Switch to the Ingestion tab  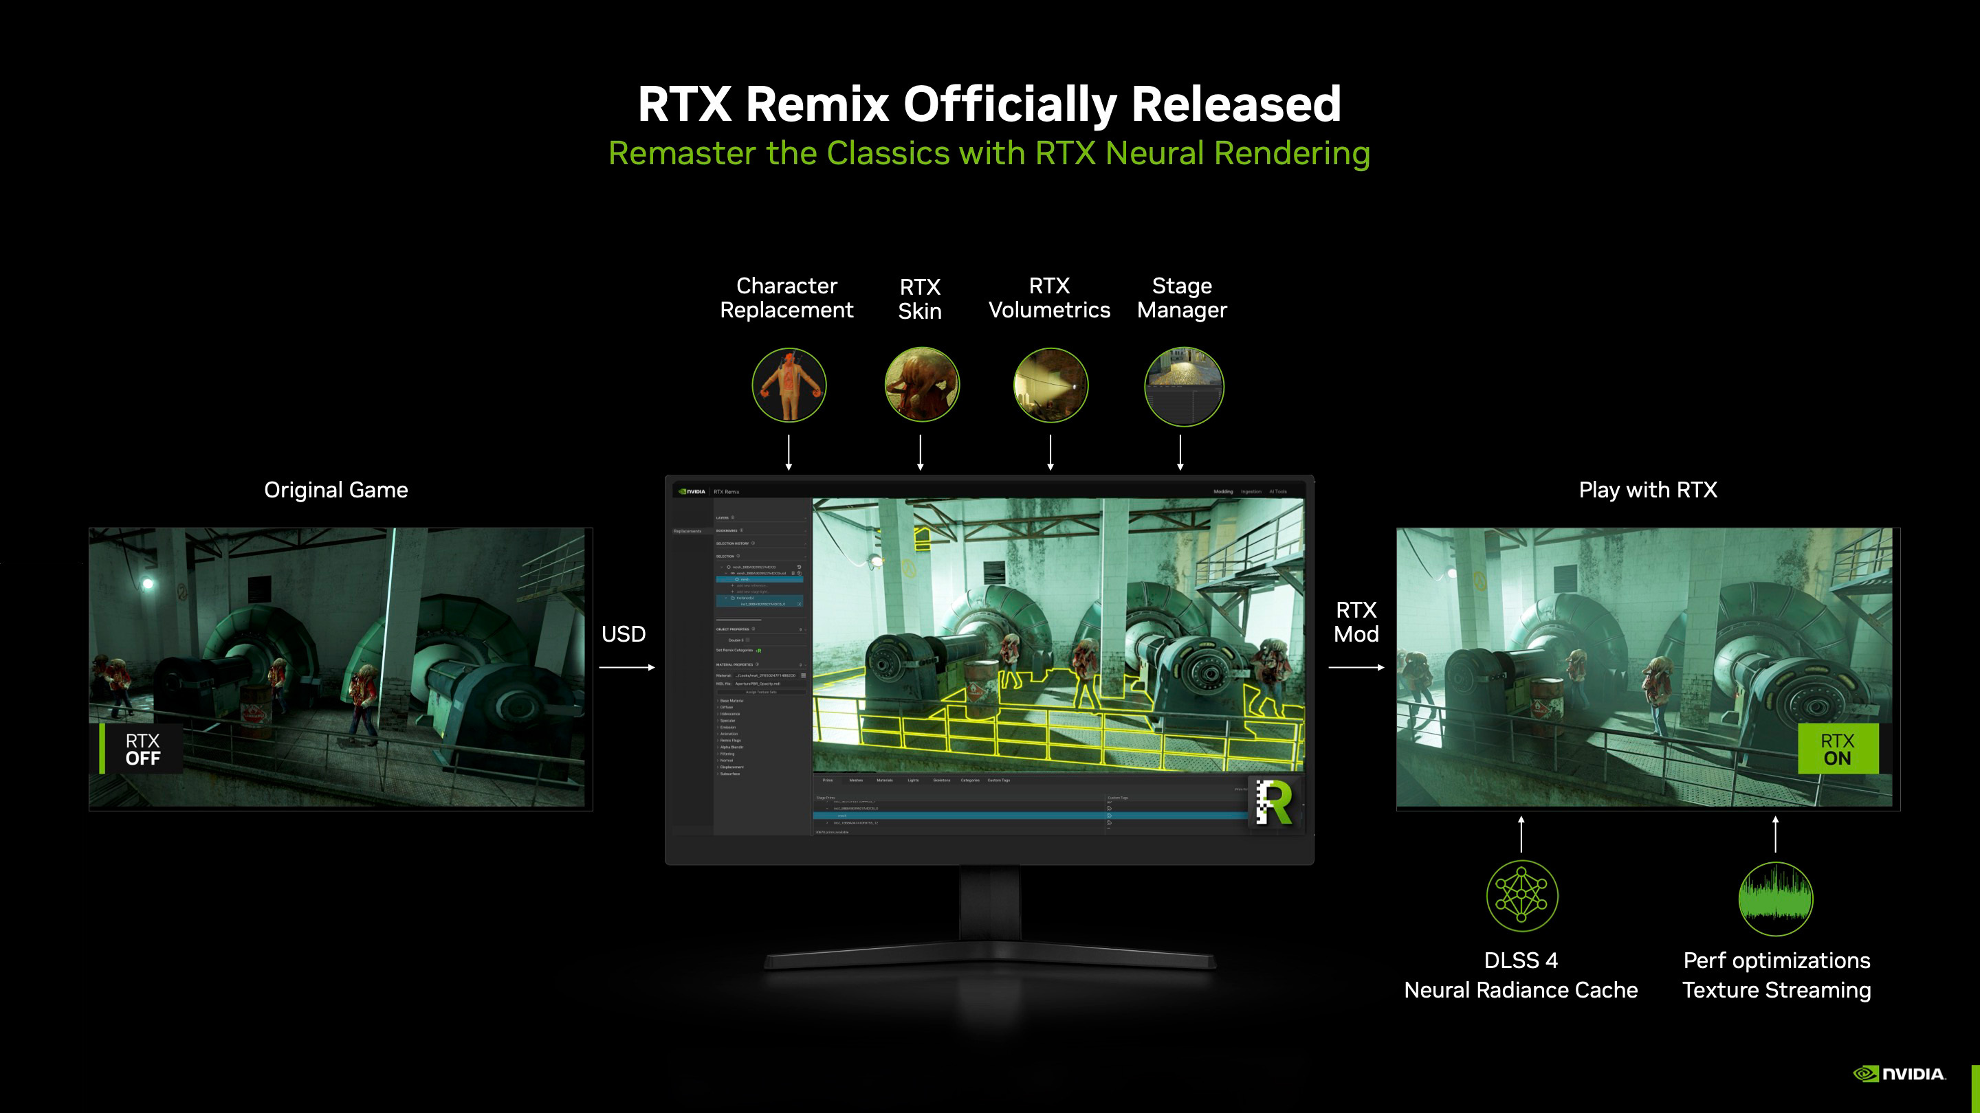tap(1251, 493)
